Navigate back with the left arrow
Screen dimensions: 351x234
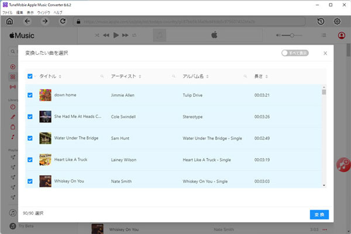point(27,21)
